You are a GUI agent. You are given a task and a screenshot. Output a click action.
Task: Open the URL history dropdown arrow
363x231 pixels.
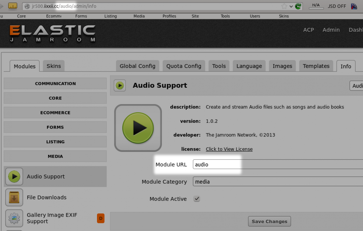click(x=291, y=6)
